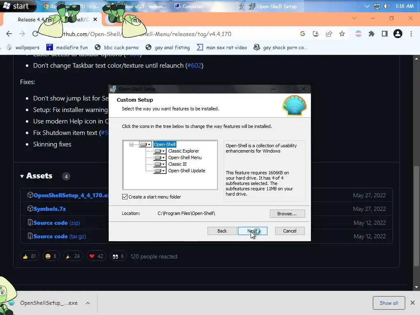The width and height of the screenshot is (420, 315).
Task: Cancel the Open-Shell Setup
Action: [290, 231]
